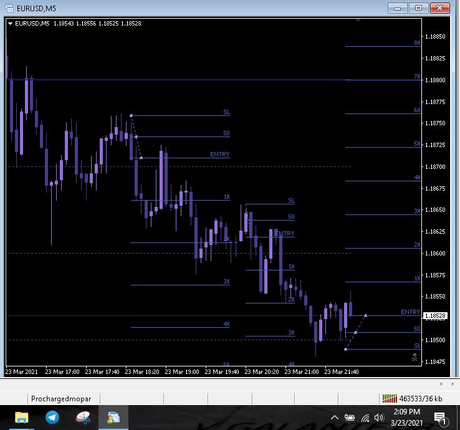Viewport: 460px width, 430px height.
Task: Click the 1.18600 price axis label
Action: (x=435, y=254)
